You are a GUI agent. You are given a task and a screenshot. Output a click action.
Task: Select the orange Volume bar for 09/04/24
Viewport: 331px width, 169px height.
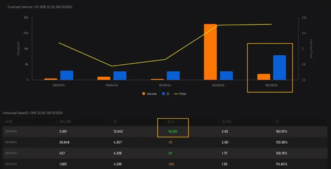coord(104,78)
